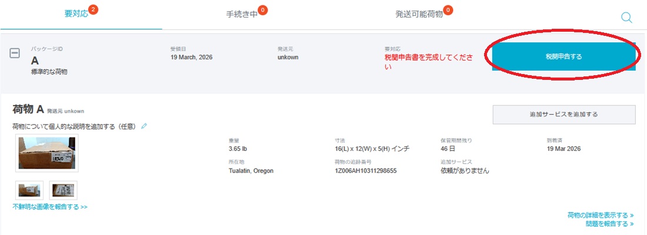Switch to the 手続き中 tab
This screenshot has height=235, width=647.
point(242,14)
